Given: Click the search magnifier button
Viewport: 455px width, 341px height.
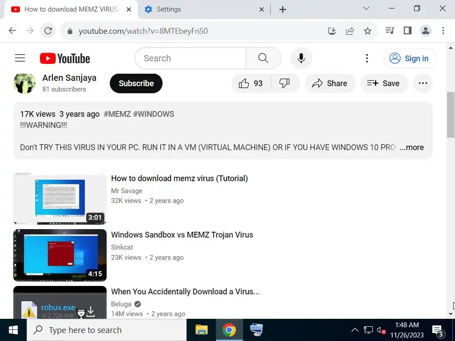Looking at the screenshot, I should tap(263, 58).
